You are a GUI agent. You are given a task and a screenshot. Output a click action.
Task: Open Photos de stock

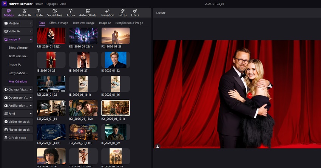coord(18,130)
